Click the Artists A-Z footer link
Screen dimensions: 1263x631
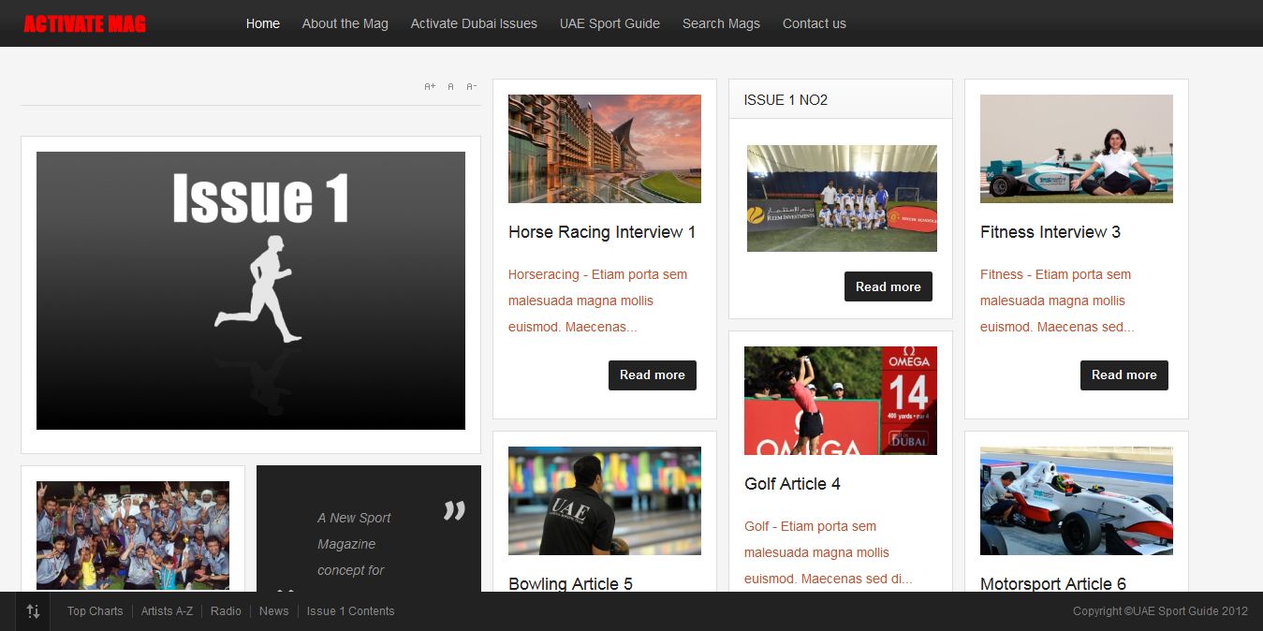(x=167, y=611)
